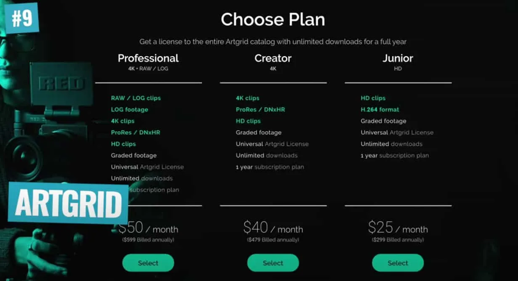This screenshot has height=281, width=518.
Task: Click RAW / LOG clips feature
Action: (x=136, y=98)
